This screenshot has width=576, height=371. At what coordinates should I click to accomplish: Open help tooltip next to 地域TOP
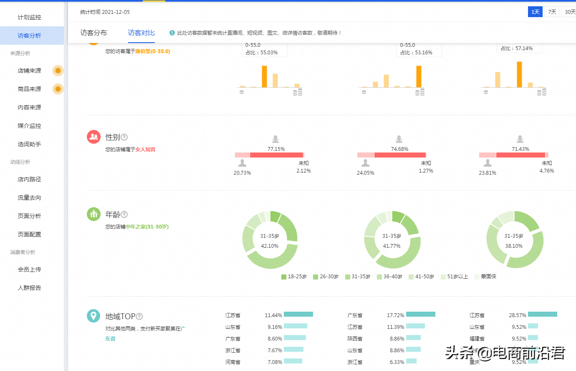coord(139,317)
